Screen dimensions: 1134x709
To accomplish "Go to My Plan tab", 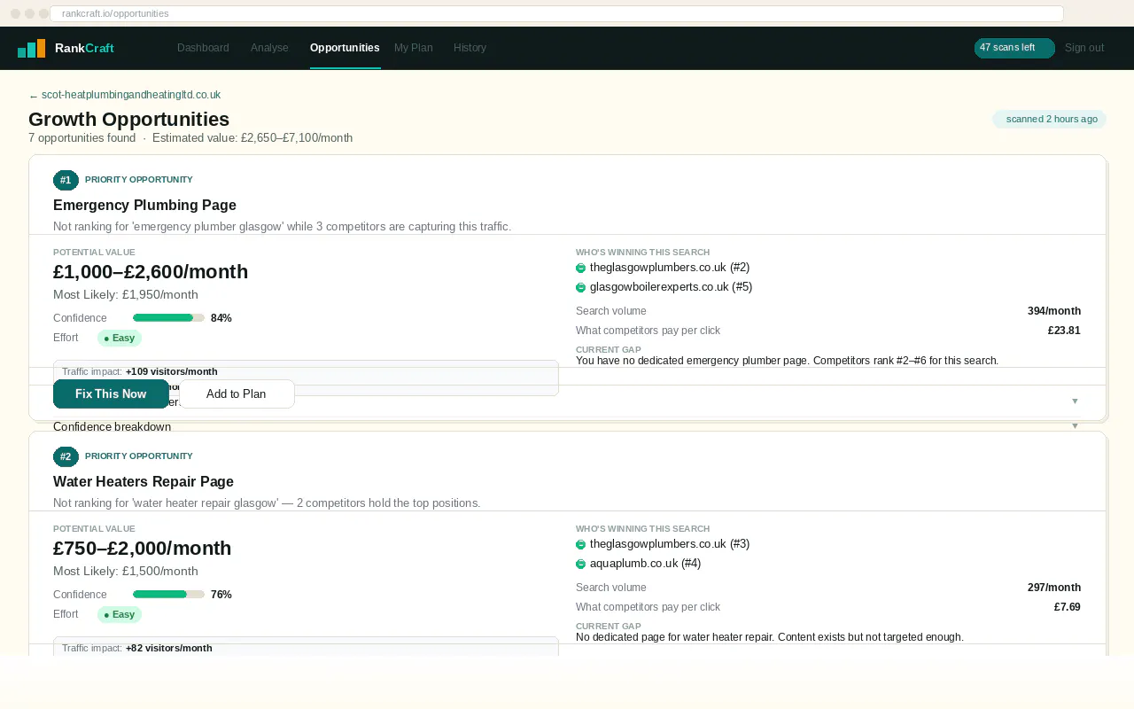I will click(414, 48).
